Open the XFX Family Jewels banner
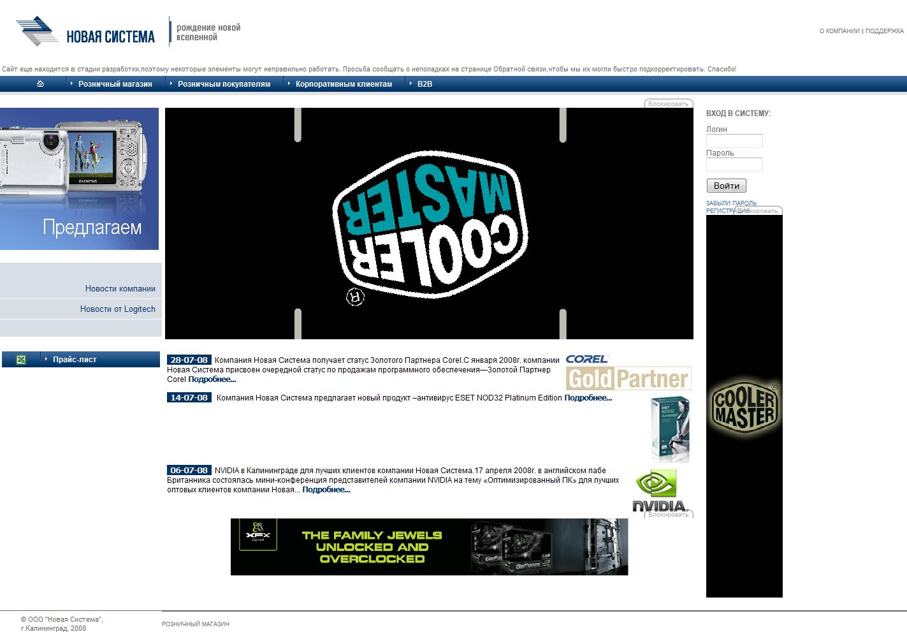The image size is (907, 639). (429, 547)
